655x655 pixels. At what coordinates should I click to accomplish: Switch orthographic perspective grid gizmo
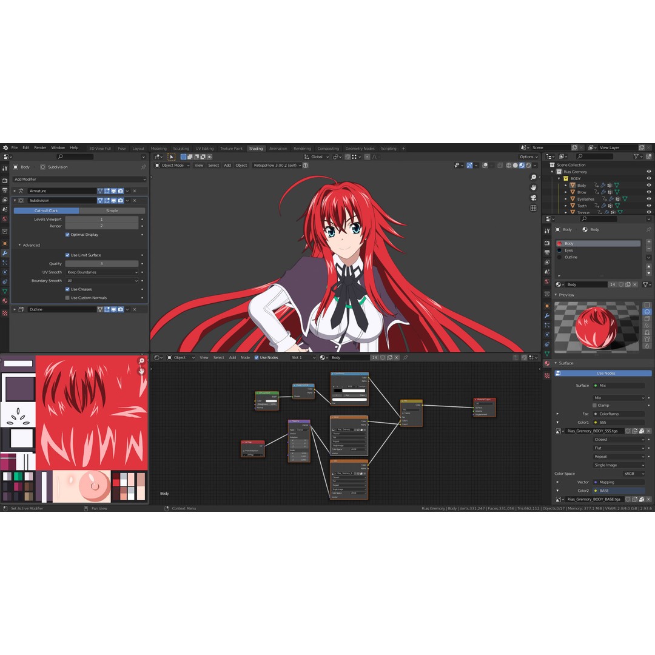(534, 207)
